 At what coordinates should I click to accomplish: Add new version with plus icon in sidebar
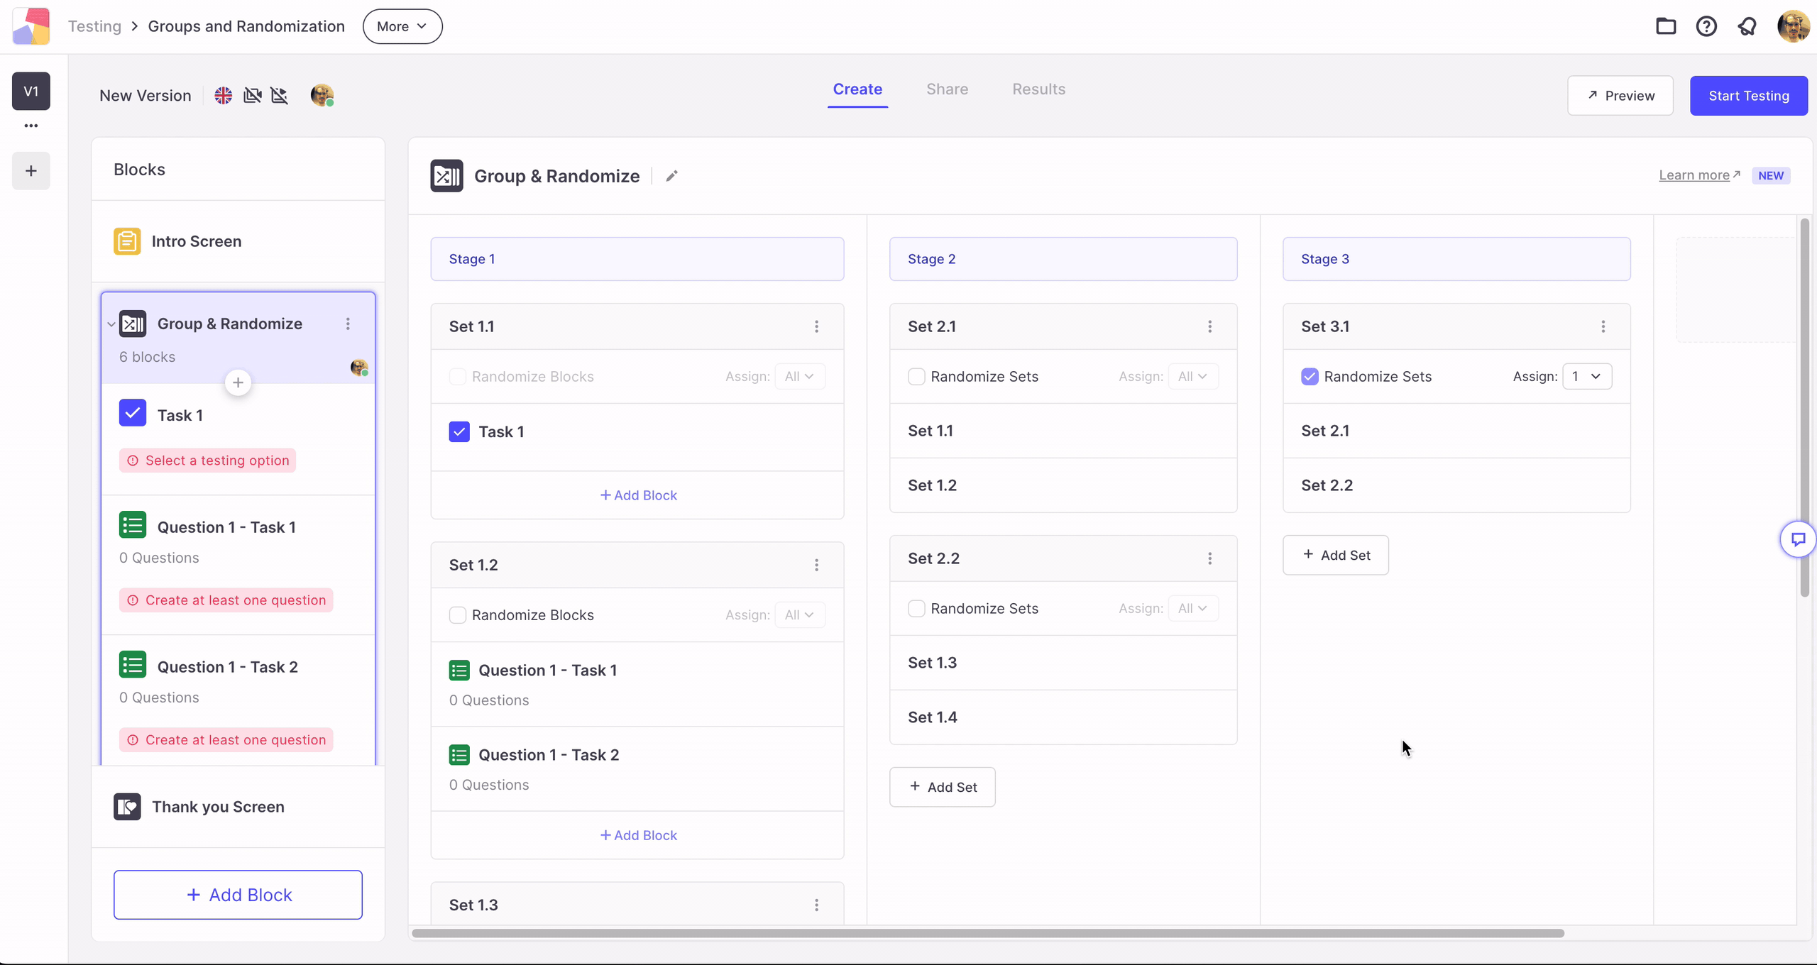click(x=31, y=170)
